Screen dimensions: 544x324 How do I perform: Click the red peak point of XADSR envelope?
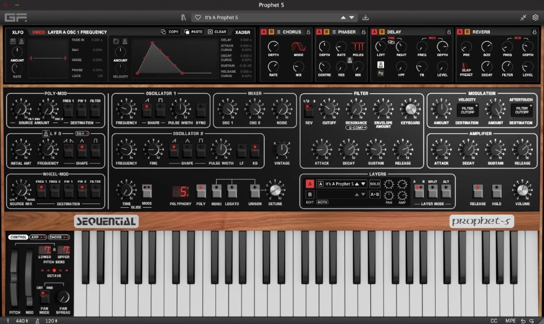(152, 44)
